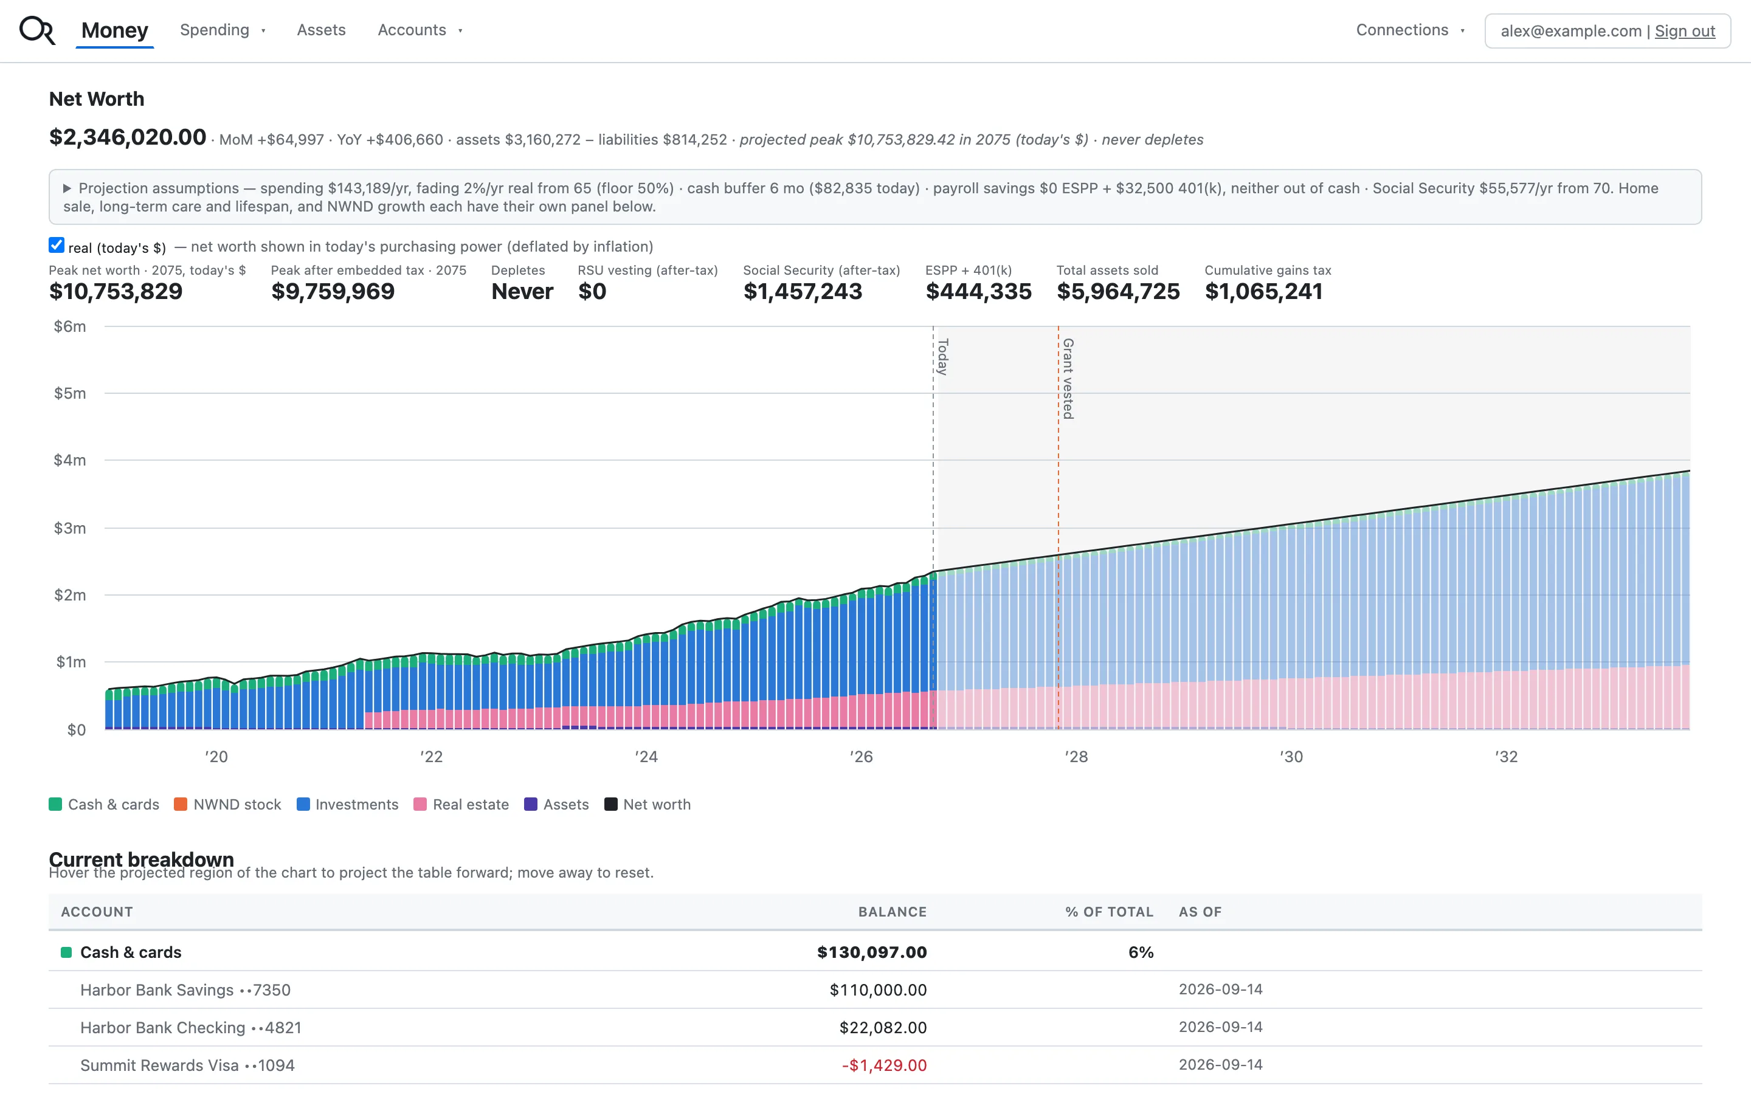Click the Peak net worth $10,753,829 value

tap(116, 292)
